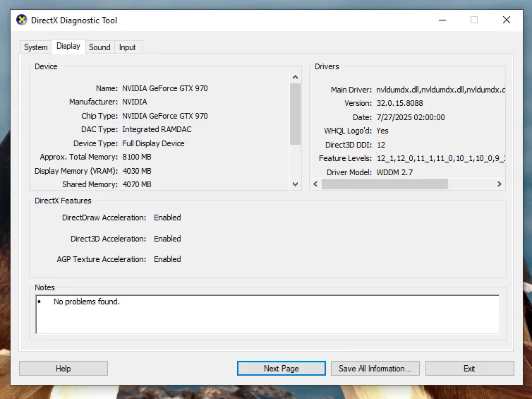The width and height of the screenshot is (532, 399).
Task: Click the driver version 32.0.15.8088
Action: pyautogui.click(x=399, y=103)
